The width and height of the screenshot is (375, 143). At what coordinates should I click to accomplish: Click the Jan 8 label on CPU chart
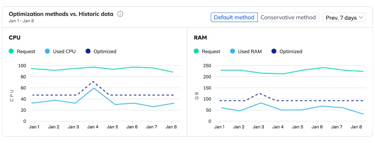coord(171,127)
